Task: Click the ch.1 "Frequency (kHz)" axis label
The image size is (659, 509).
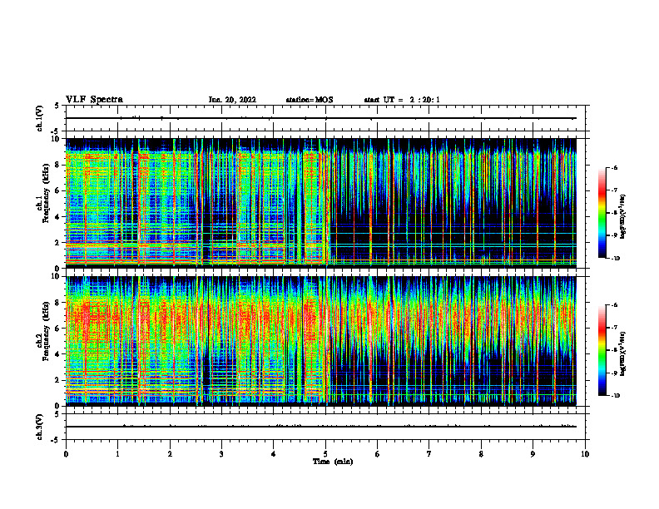Action: 46,194
